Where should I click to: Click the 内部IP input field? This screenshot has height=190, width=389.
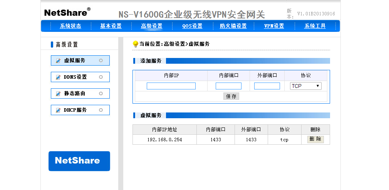point(171,86)
